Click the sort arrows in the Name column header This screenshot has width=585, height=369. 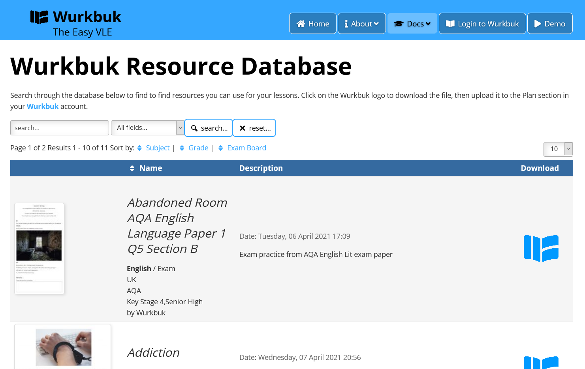[x=132, y=168]
